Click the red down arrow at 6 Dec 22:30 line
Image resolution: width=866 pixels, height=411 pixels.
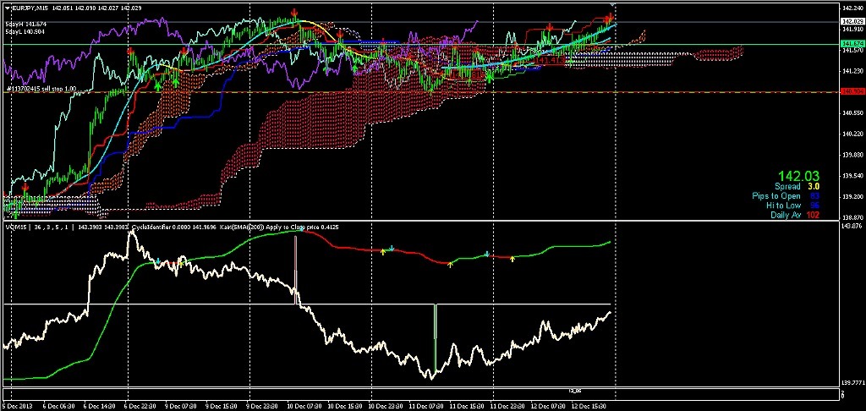pyautogui.click(x=130, y=52)
